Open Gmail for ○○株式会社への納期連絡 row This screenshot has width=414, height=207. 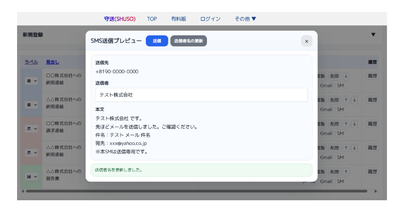click(326, 85)
